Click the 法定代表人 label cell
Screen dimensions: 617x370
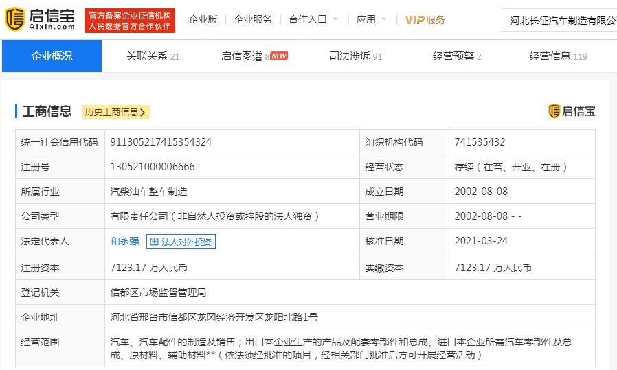tap(60, 241)
